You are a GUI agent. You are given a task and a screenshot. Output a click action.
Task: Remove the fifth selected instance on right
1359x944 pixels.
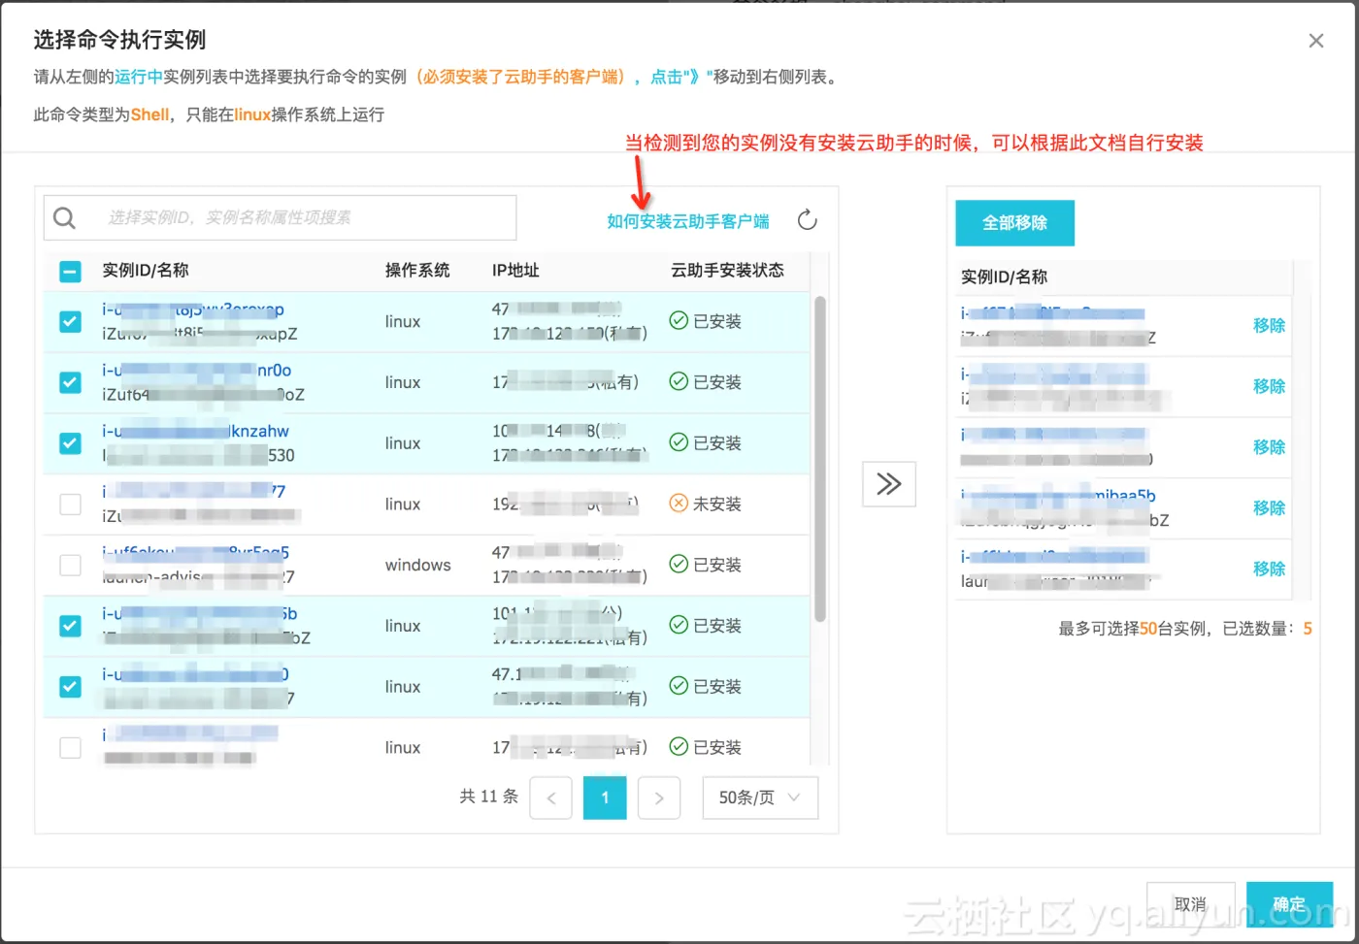point(1269,569)
